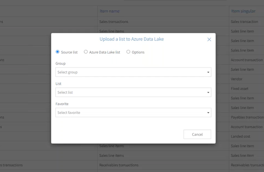The width and height of the screenshot is (264, 172).
Task: Choose the Options radio button
Action: click(128, 52)
